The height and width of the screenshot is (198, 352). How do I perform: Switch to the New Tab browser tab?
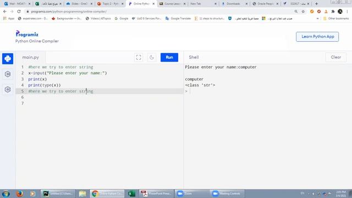203,4
